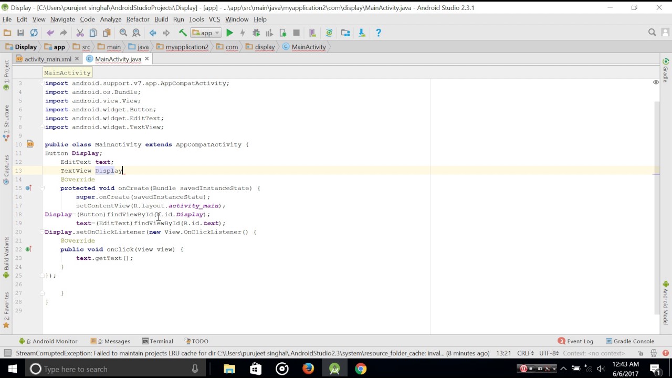672x378 pixels.
Task: Show hidden system tray icons chevron
Action: pos(564,369)
